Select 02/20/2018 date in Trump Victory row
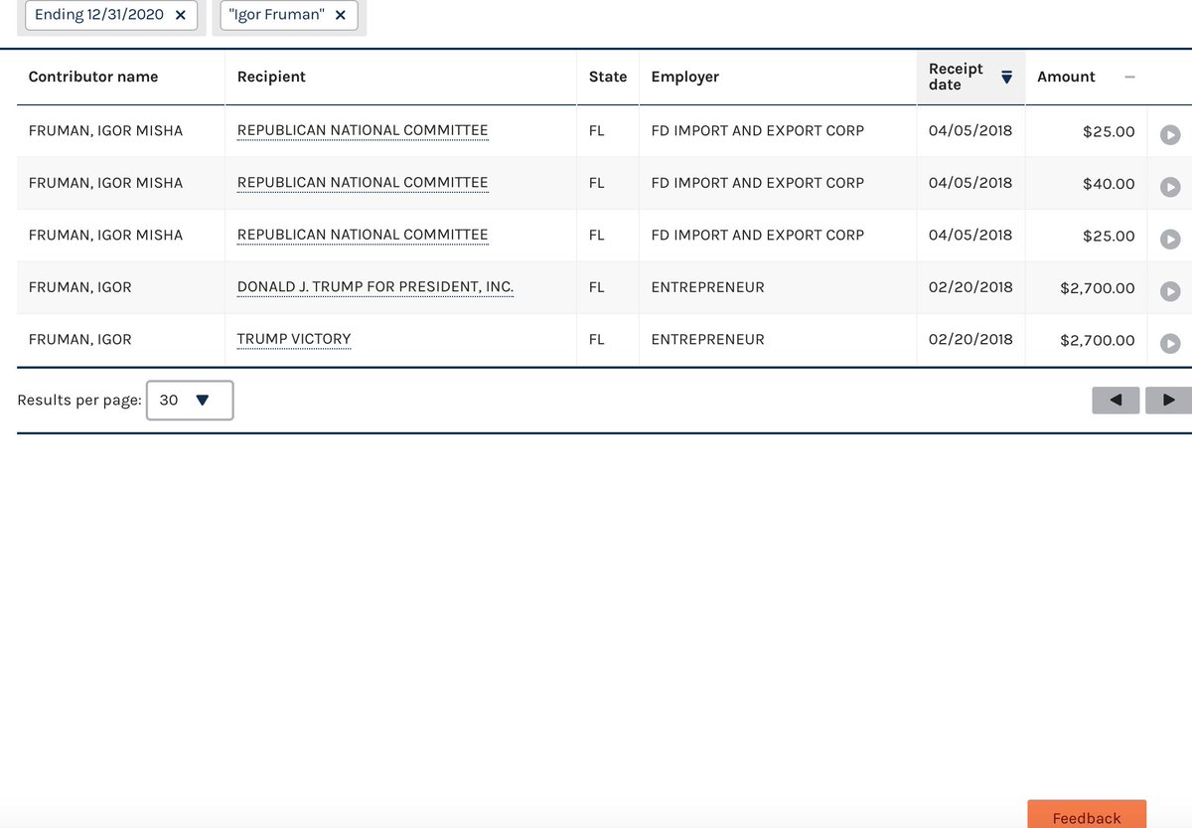The width and height of the screenshot is (1192, 828). pyautogui.click(x=970, y=339)
